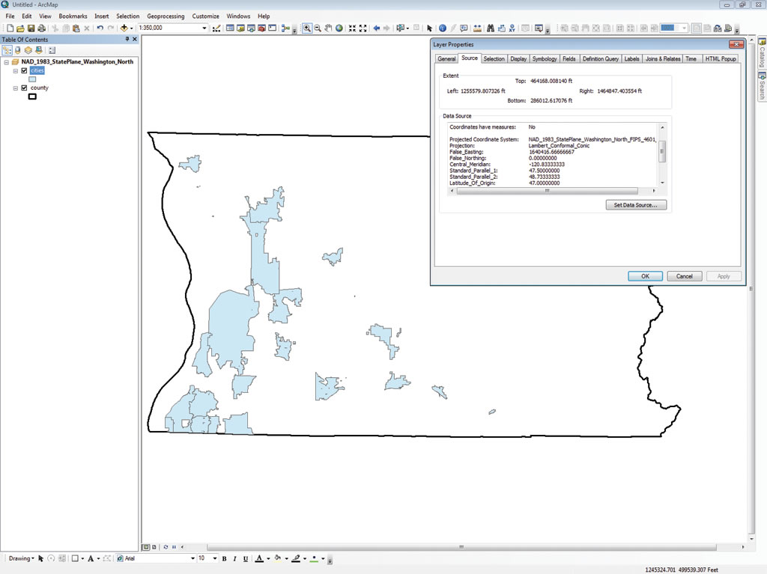767x574 pixels.
Task: Open the ModelBuilder window icon
Action: click(285, 28)
